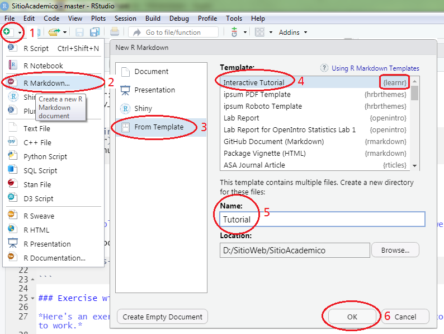Confirm dialog with OK button
This screenshot has width=444, height=334.
[352, 317]
